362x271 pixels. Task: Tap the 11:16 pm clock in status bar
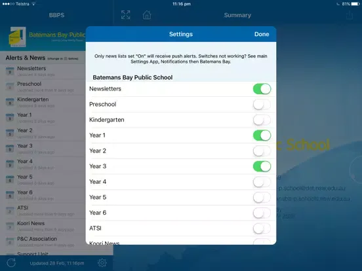point(182,4)
